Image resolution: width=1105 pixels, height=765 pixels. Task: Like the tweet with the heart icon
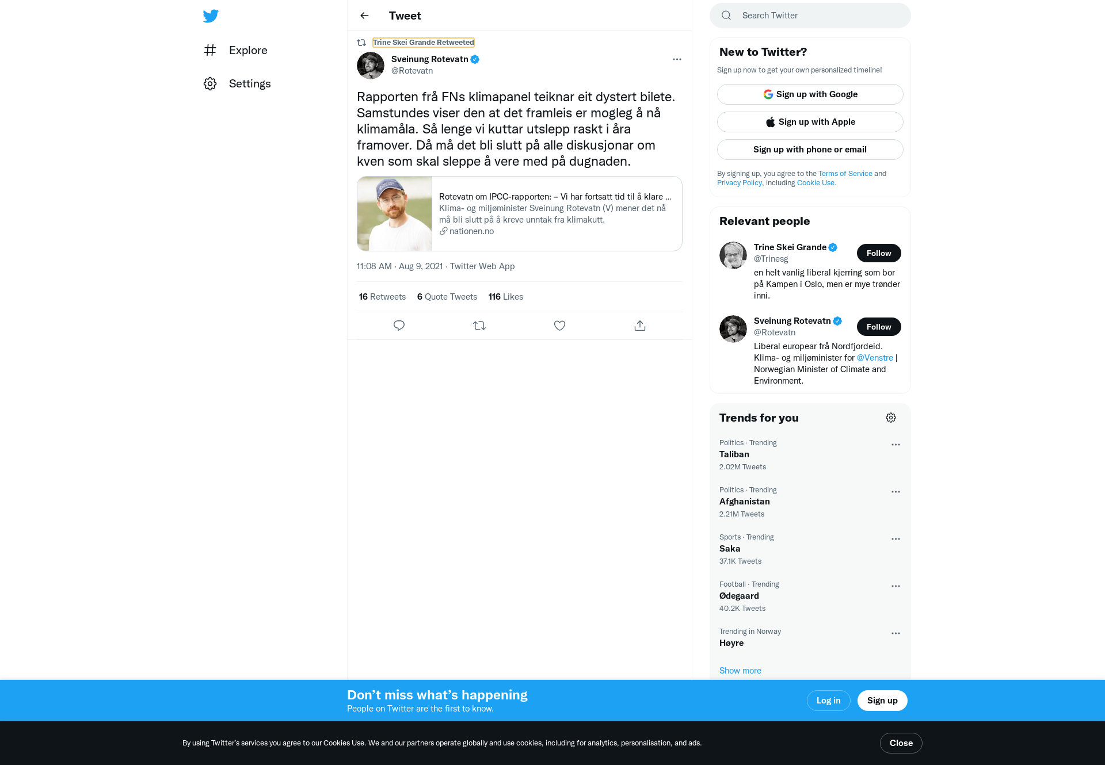(x=559, y=326)
